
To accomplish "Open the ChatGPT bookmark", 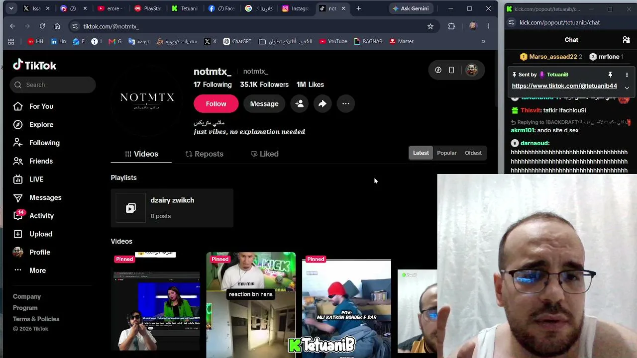I will tap(237, 42).
